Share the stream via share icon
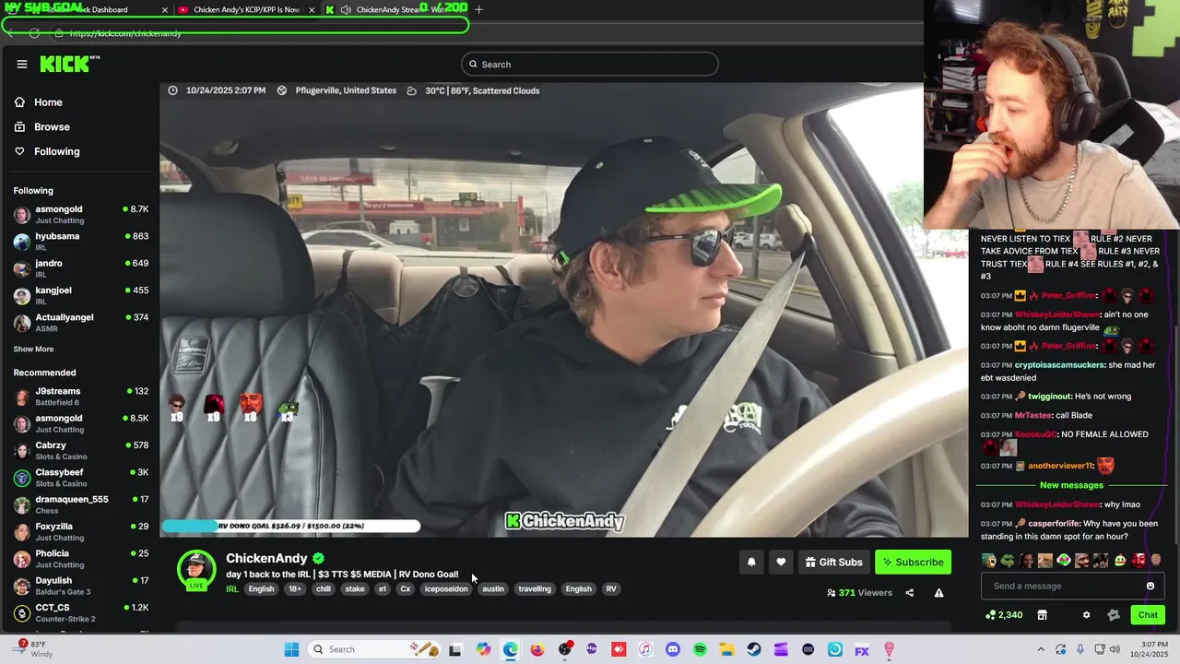 tap(909, 593)
